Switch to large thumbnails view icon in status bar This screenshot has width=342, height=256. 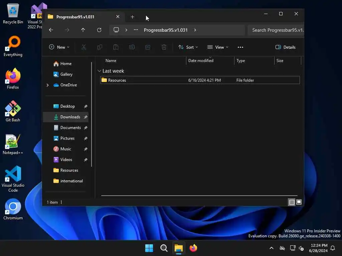tap(299, 202)
